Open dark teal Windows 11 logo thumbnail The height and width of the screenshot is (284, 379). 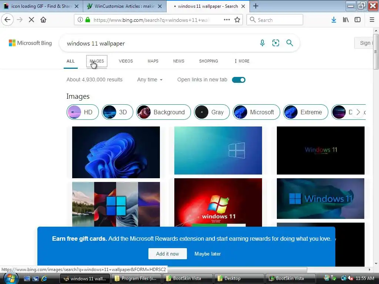[x=321, y=199]
